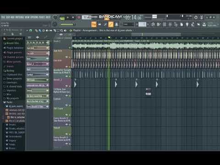The width and height of the screenshot is (220, 165).
Task: Select the Draw pencil tool in playlist toolbar
Action: click(x=36, y=31)
